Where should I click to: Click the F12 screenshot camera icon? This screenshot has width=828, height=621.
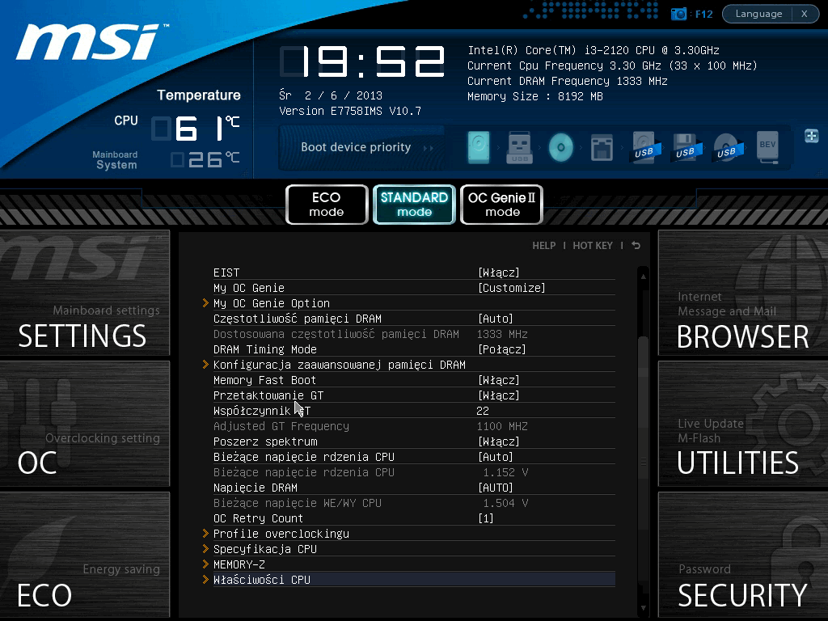tap(678, 14)
